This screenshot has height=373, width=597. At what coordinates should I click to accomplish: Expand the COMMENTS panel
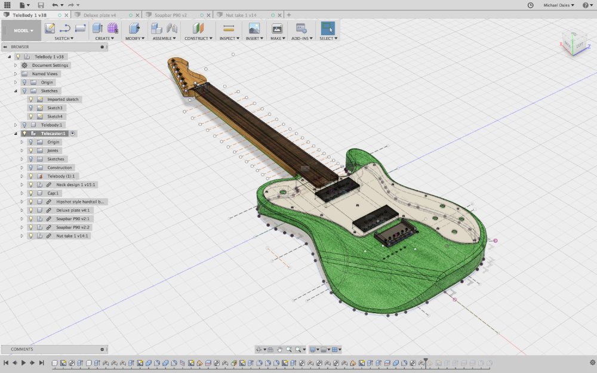point(102,349)
